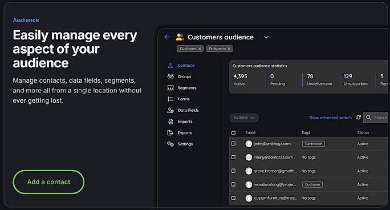The width and height of the screenshot is (390, 210).
Task: Open the Groups menu item
Action: pyautogui.click(x=184, y=76)
